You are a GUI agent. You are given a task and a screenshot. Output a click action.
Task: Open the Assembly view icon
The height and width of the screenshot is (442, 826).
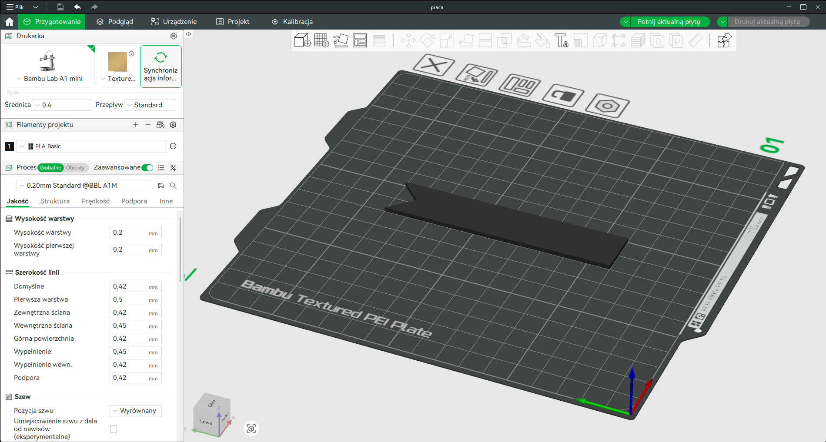tap(724, 40)
